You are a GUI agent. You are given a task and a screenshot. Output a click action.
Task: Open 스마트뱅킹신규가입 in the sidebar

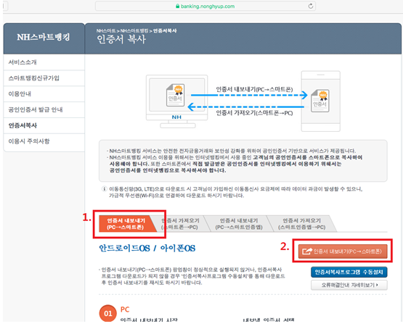point(44,78)
